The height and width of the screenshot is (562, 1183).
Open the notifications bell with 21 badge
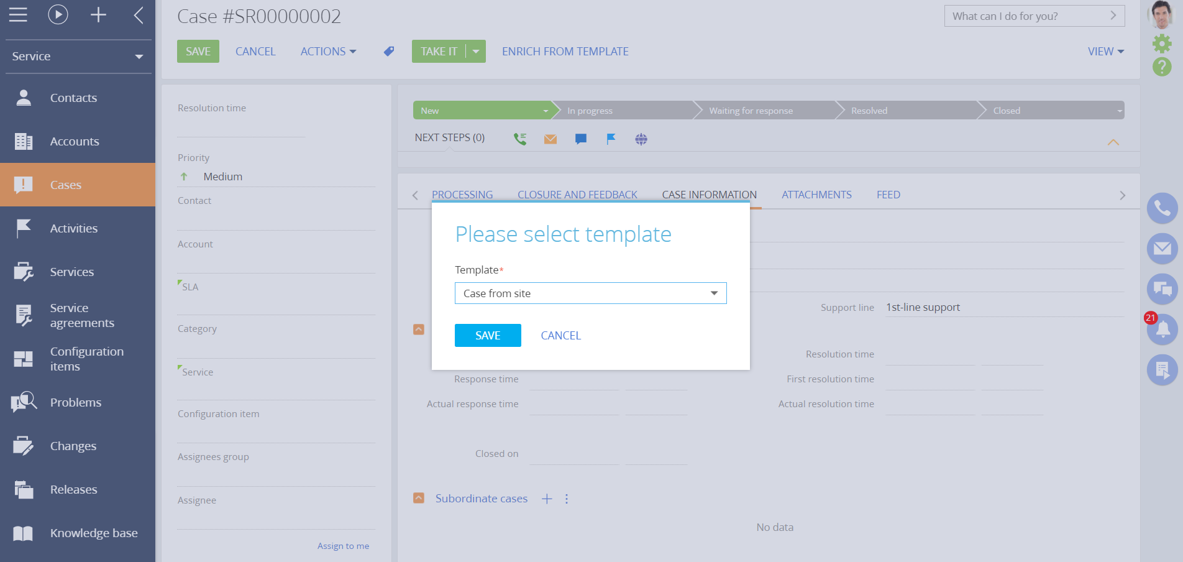tap(1162, 329)
